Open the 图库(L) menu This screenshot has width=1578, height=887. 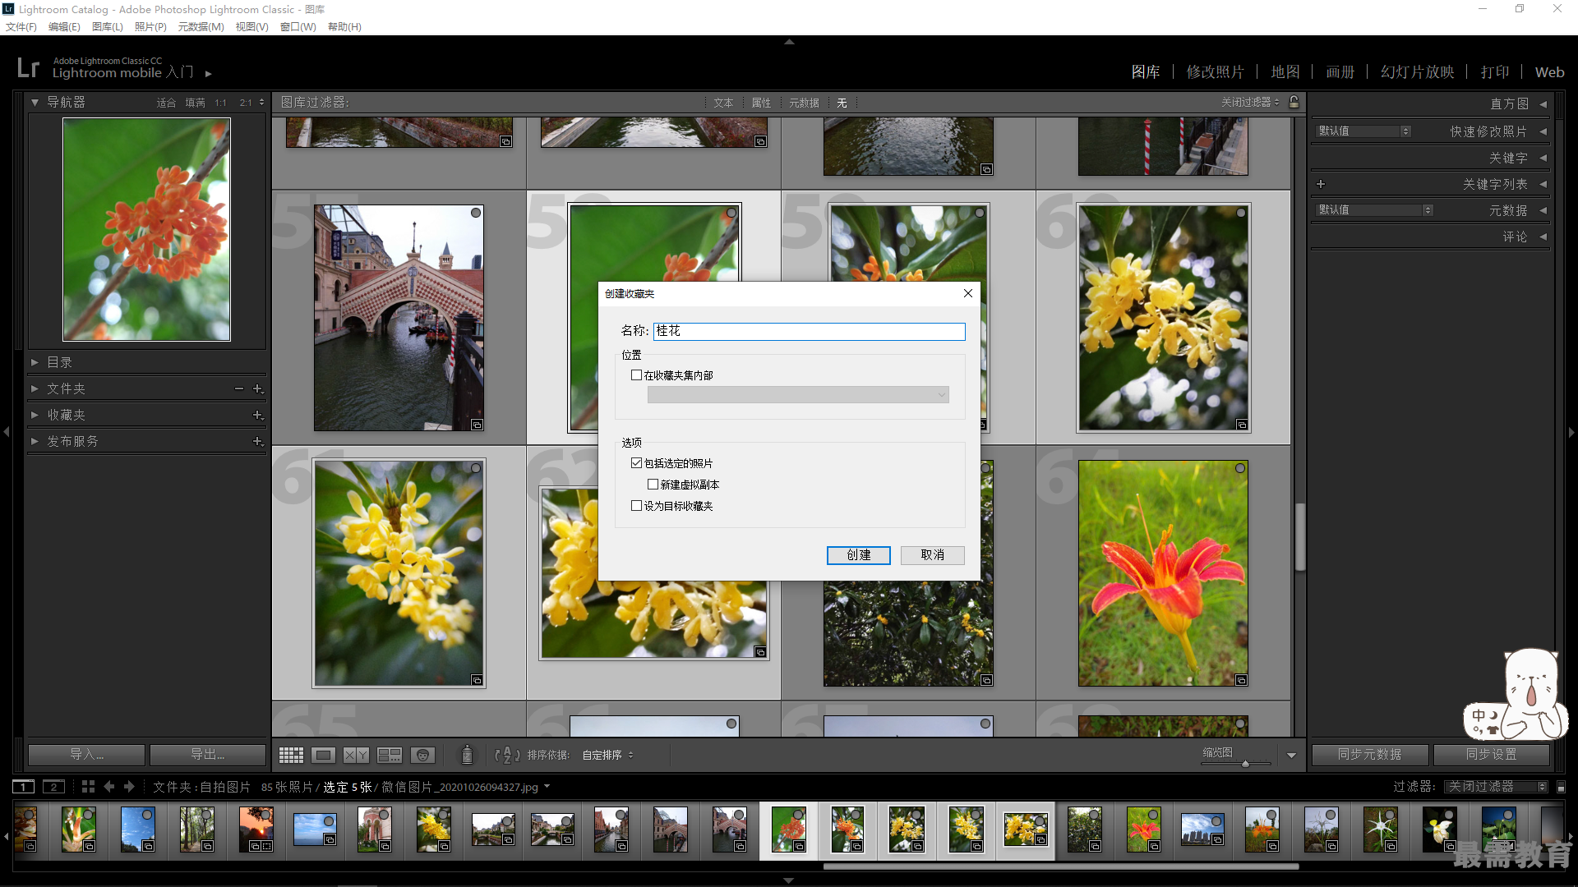tap(107, 26)
